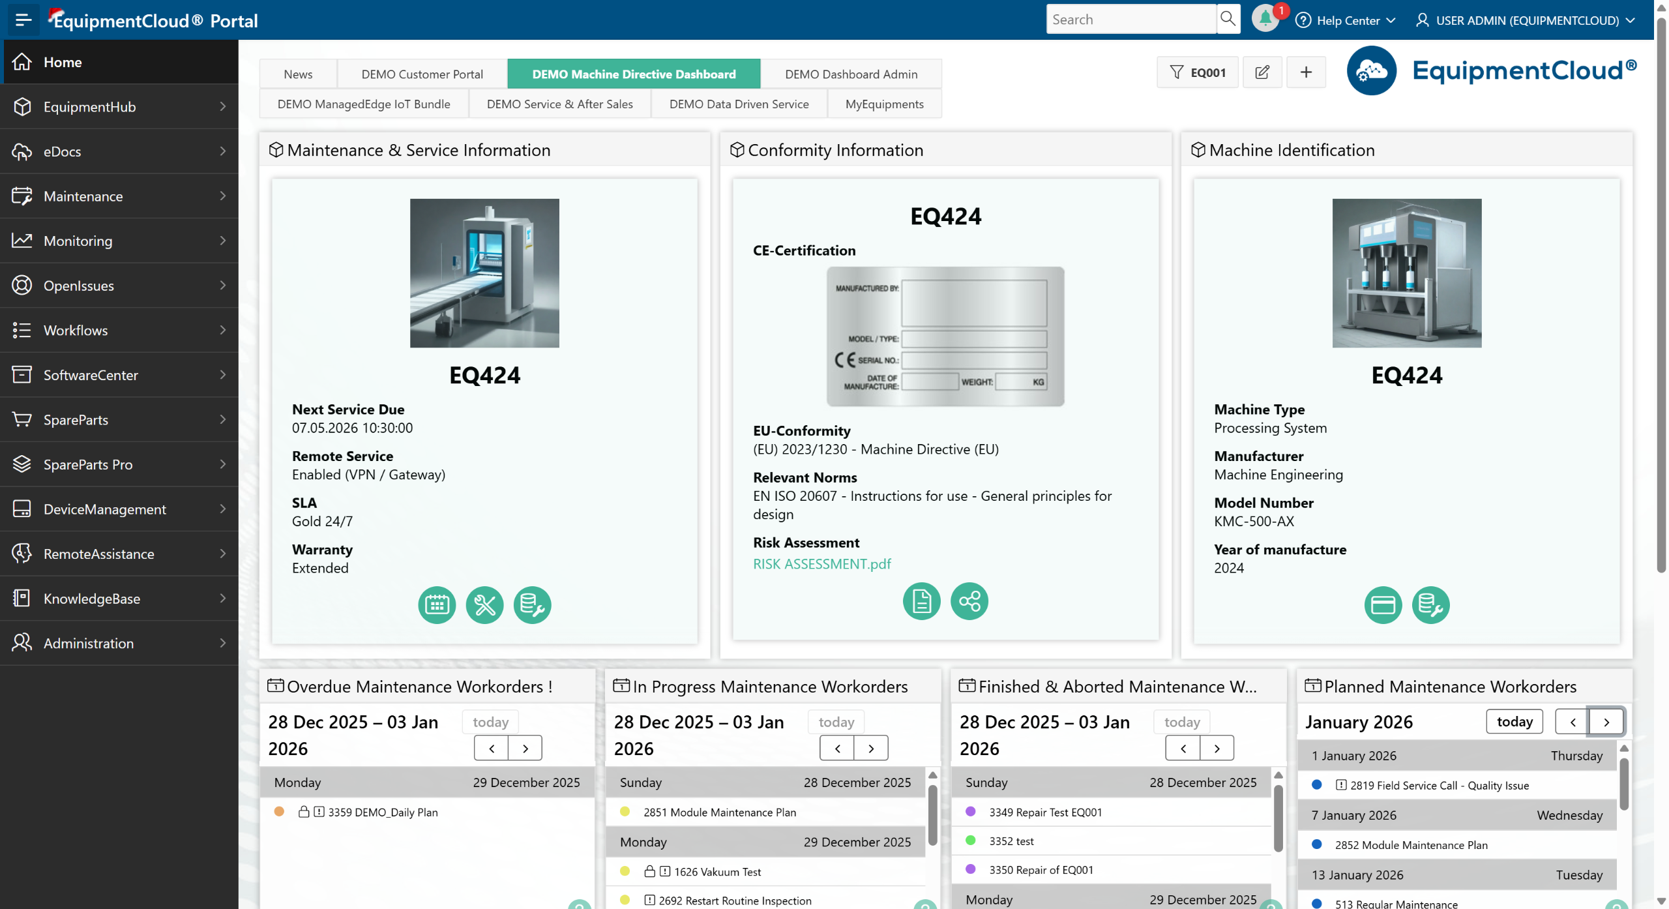Click the wrench and screwdriver tools icon
The height and width of the screenshot is (909, 1669).
coord(484,605)
